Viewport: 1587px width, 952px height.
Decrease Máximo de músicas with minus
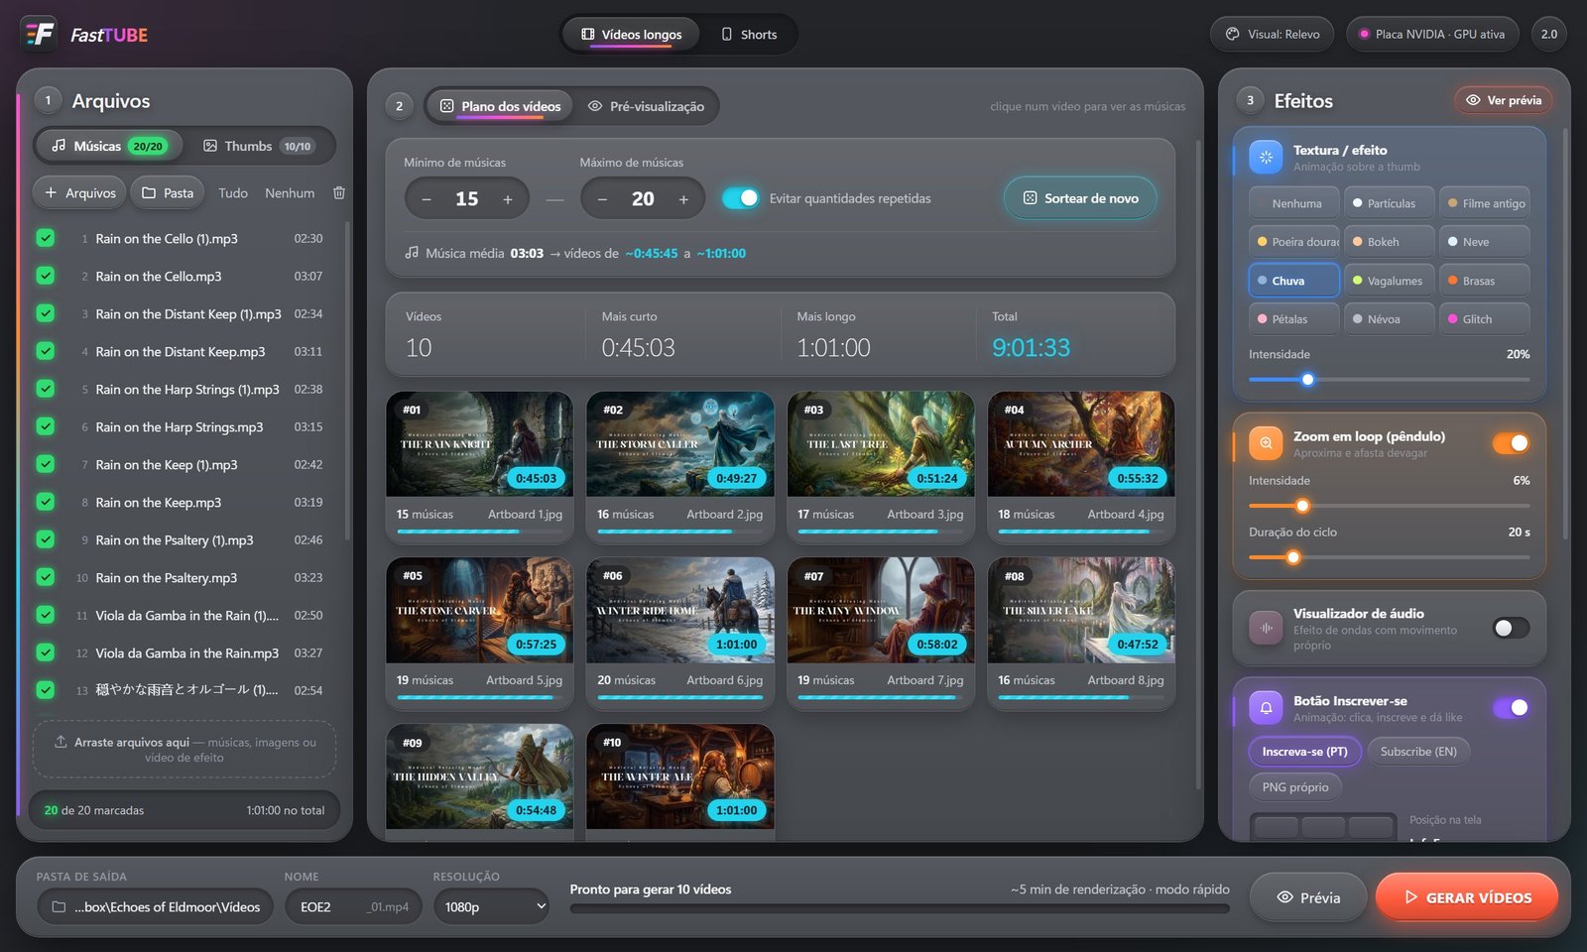point(602,199)
